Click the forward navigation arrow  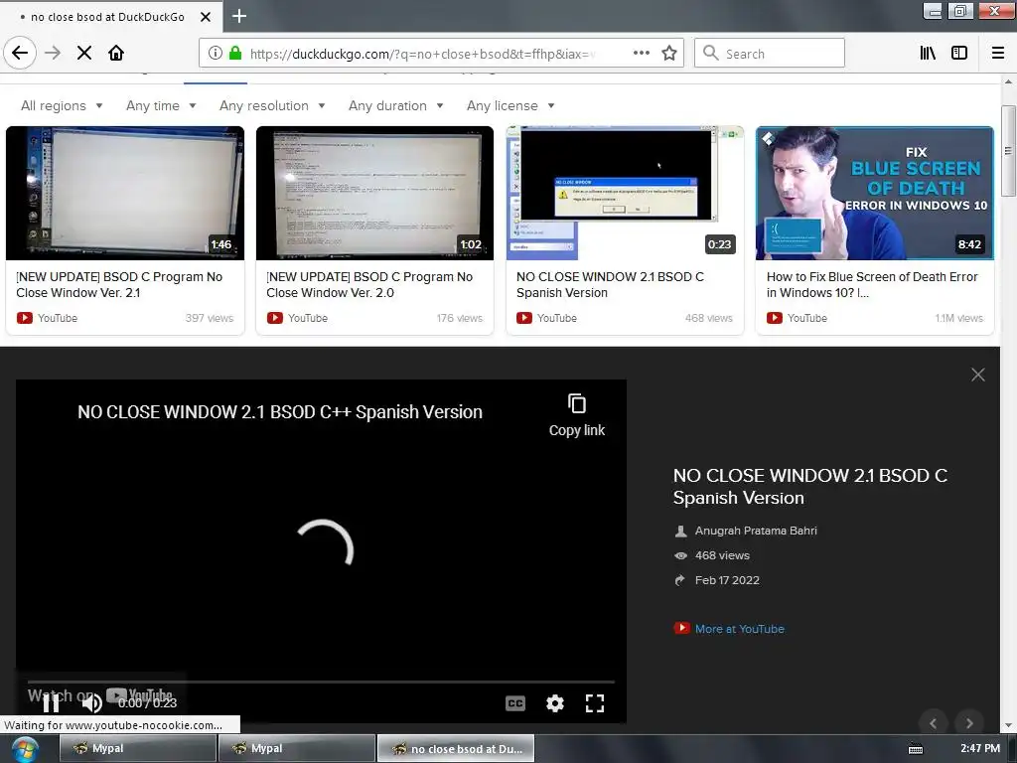(53, 53)
